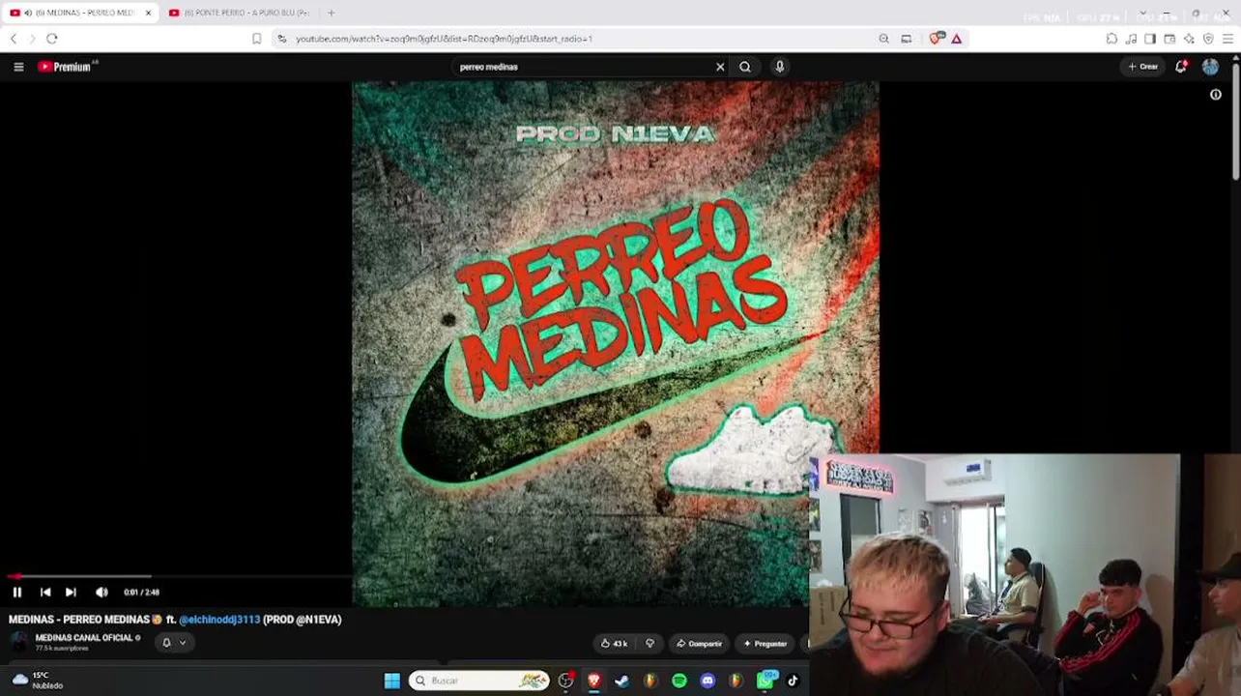Open the Brave VPN shield icon
1241x696 pixels.
tap(1208, 39)
